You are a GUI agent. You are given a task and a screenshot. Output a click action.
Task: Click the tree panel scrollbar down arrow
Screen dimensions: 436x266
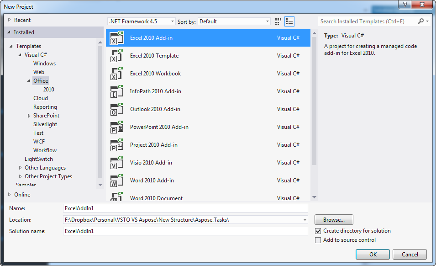(100, 185)
